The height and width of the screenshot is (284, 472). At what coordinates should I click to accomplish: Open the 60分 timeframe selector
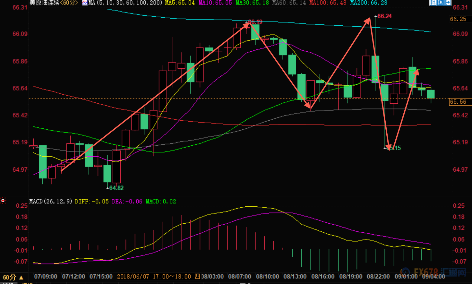[13, 277]
